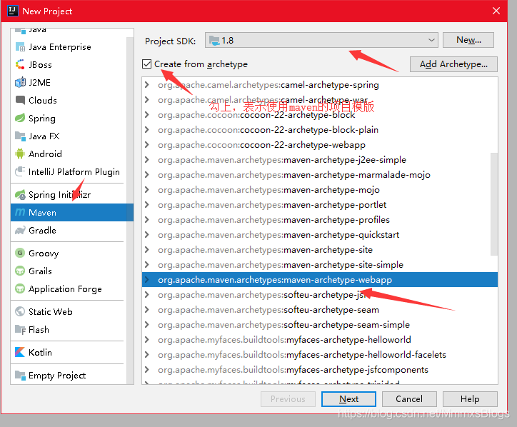Click the Spring leaf icon
This screenshot has height=427, width=517.
click(20, 118)
